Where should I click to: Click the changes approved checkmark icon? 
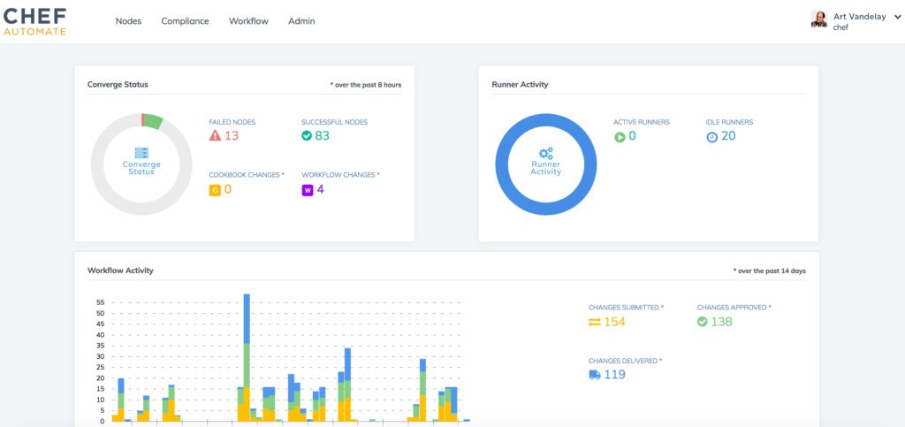[x=702, y=322]
